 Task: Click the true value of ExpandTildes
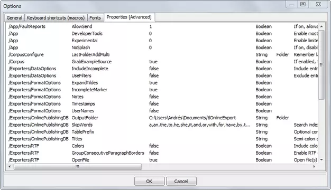click(x=153, y=83)
